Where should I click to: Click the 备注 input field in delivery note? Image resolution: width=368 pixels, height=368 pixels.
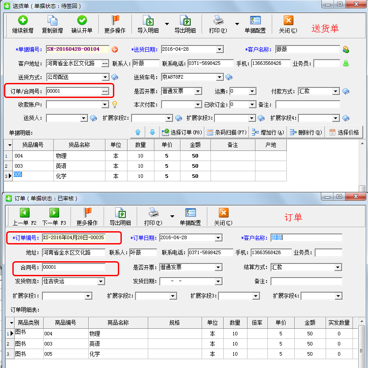[x=308, y=105]
